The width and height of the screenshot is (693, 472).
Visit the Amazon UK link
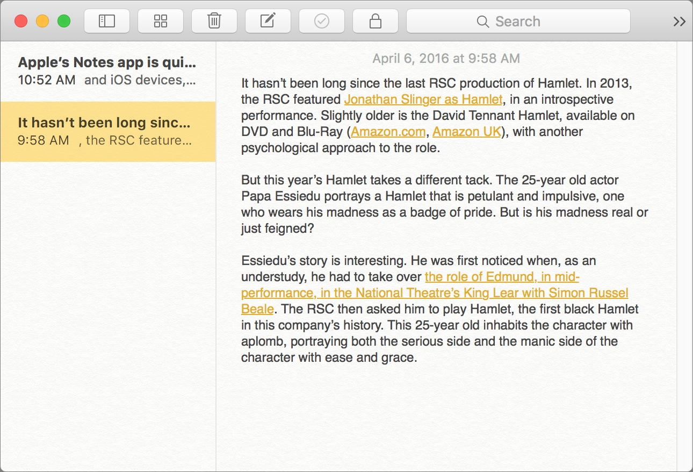[x=466, y=132]
